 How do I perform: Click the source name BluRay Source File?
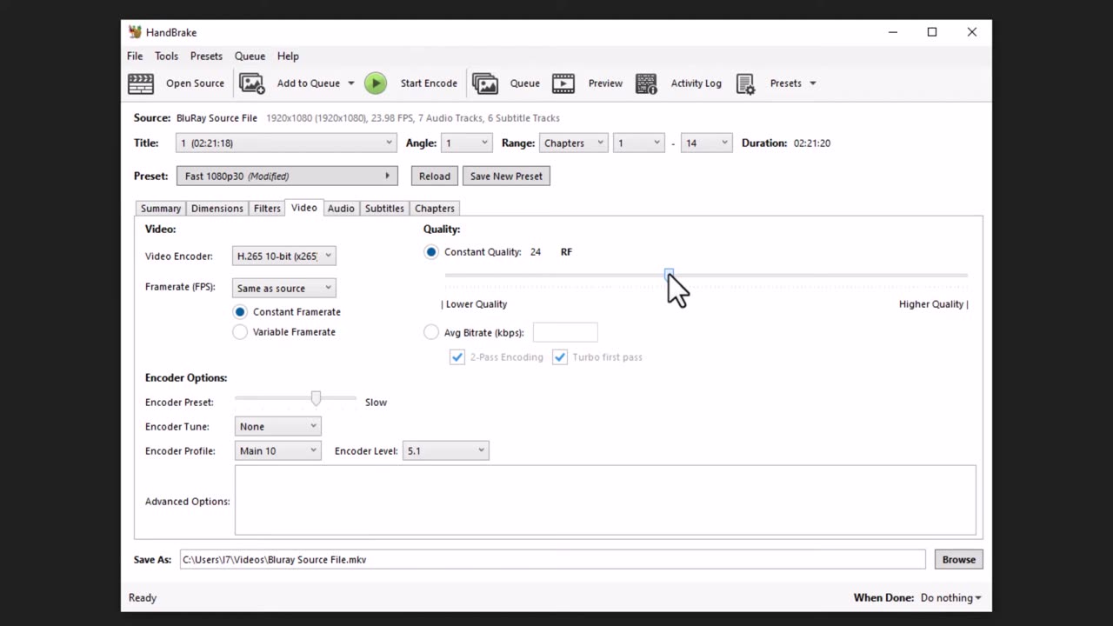[x=217, y=118]
